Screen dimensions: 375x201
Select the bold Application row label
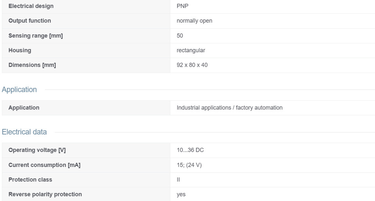pos(24,108)
